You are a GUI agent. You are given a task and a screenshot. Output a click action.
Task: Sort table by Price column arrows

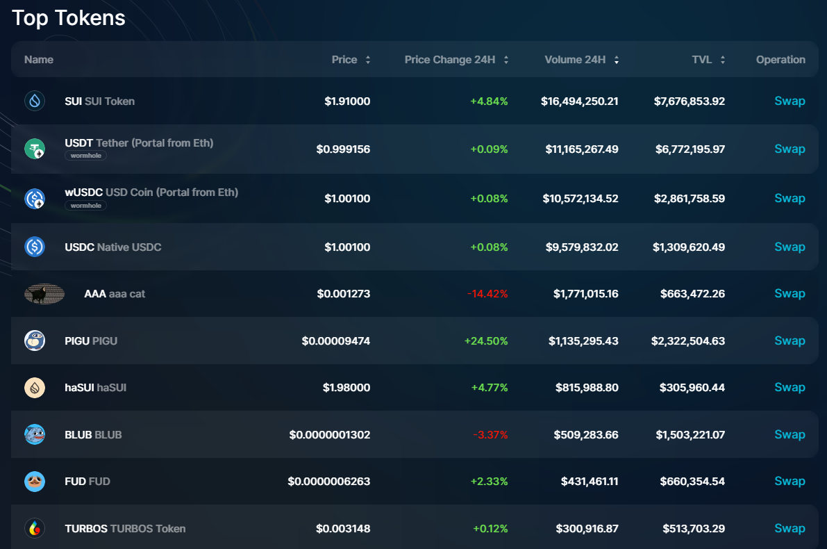368,60
